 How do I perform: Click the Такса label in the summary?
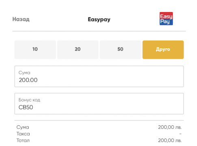coord(23,134)
